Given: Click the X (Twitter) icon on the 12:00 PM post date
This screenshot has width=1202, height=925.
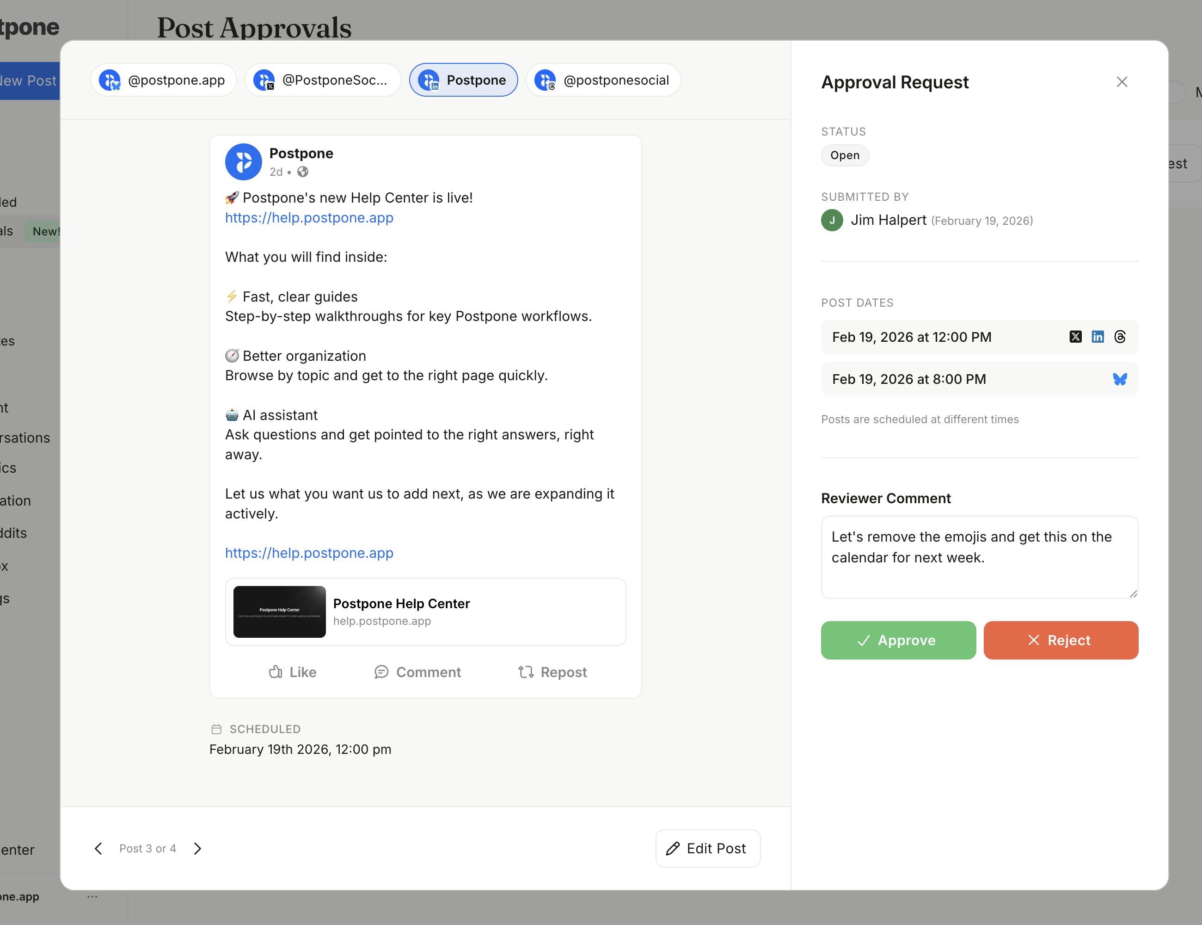Looking at the screenshot, I should pyautogui.click(x=1076, y=336).
